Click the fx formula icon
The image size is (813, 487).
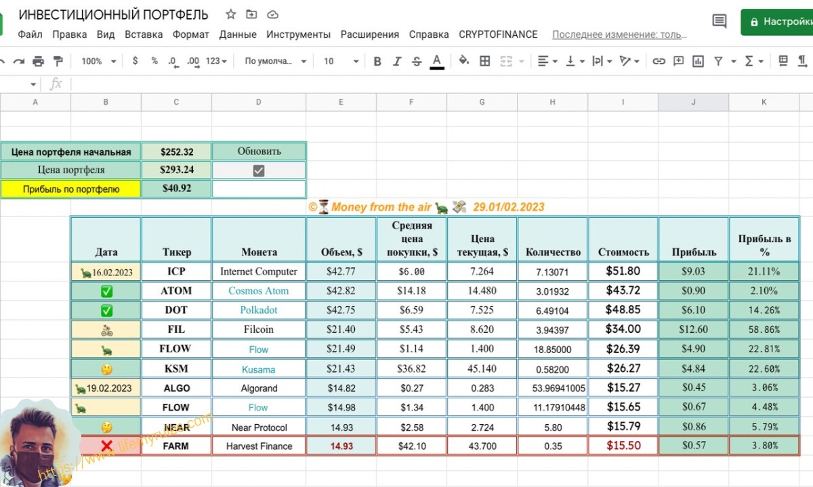(x=56, y=84)
